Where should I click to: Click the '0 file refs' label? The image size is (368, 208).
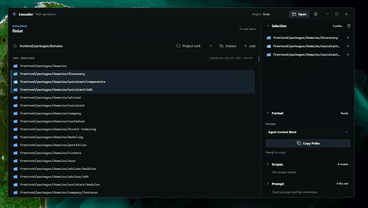[x=342, y=183]
